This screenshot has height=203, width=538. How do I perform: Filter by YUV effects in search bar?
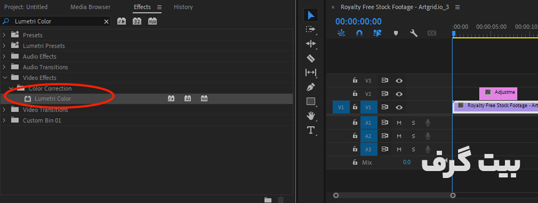pyautogui.click(x=152, y=21)
